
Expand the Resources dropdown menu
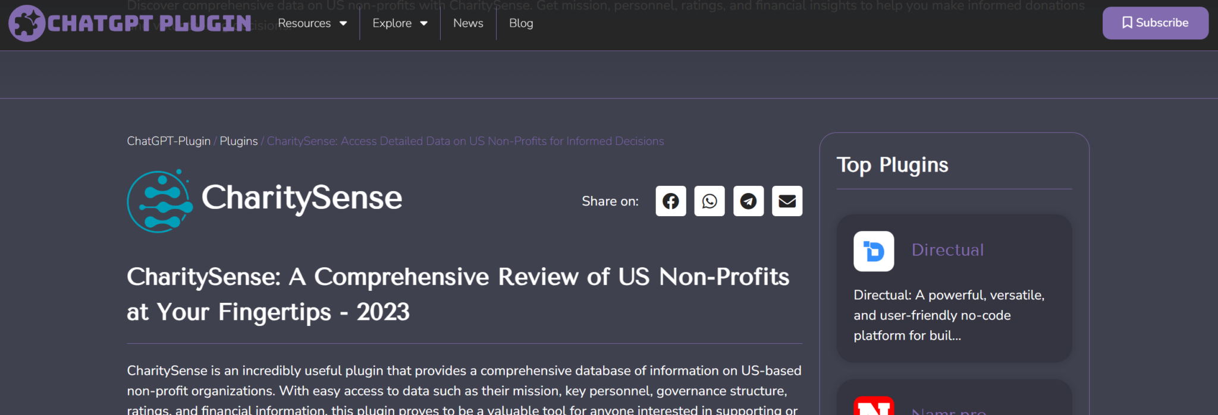312,23
